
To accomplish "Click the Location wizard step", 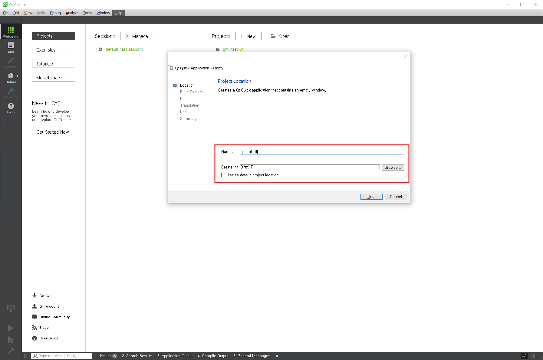I will (187, 85).
